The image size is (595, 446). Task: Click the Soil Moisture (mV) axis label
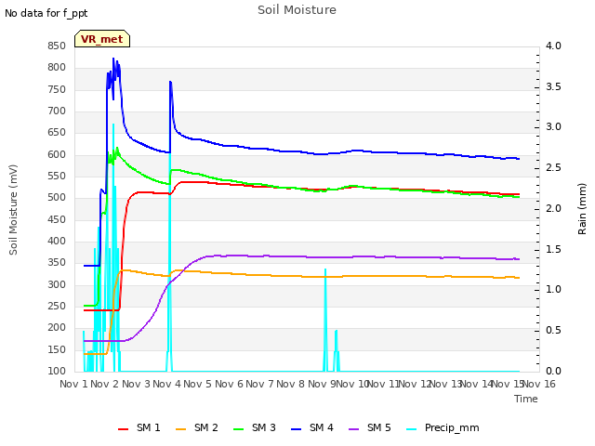tap(13, 210)
